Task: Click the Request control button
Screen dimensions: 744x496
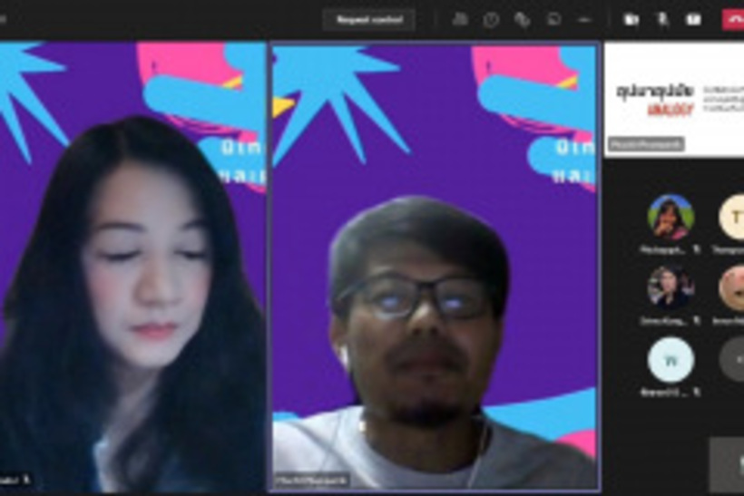Action: click(369, 19)
